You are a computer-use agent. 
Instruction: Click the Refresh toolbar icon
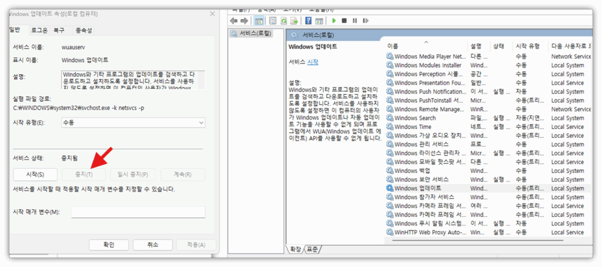coord(284,21)
